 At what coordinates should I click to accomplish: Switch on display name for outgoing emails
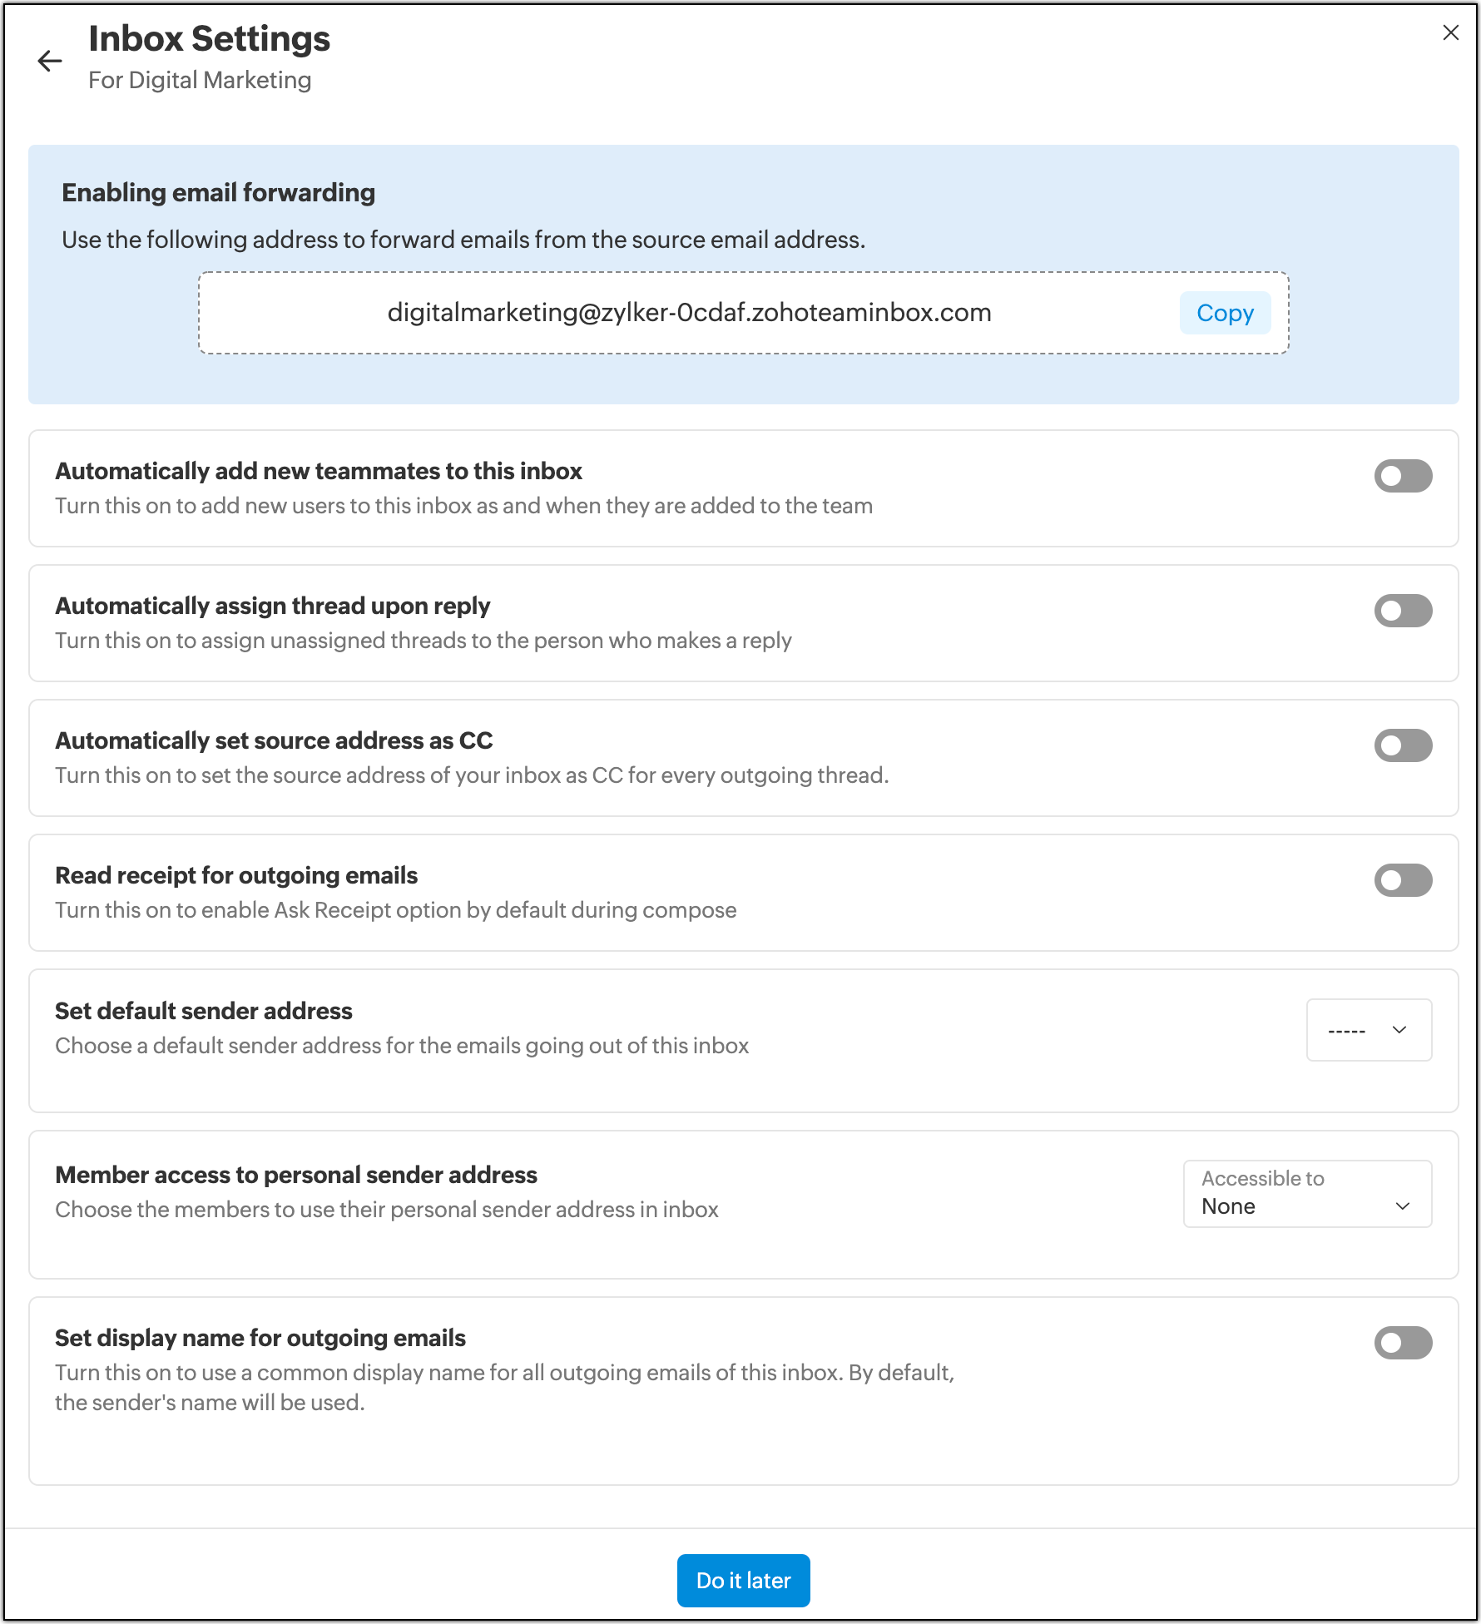pos(1402,1343)
